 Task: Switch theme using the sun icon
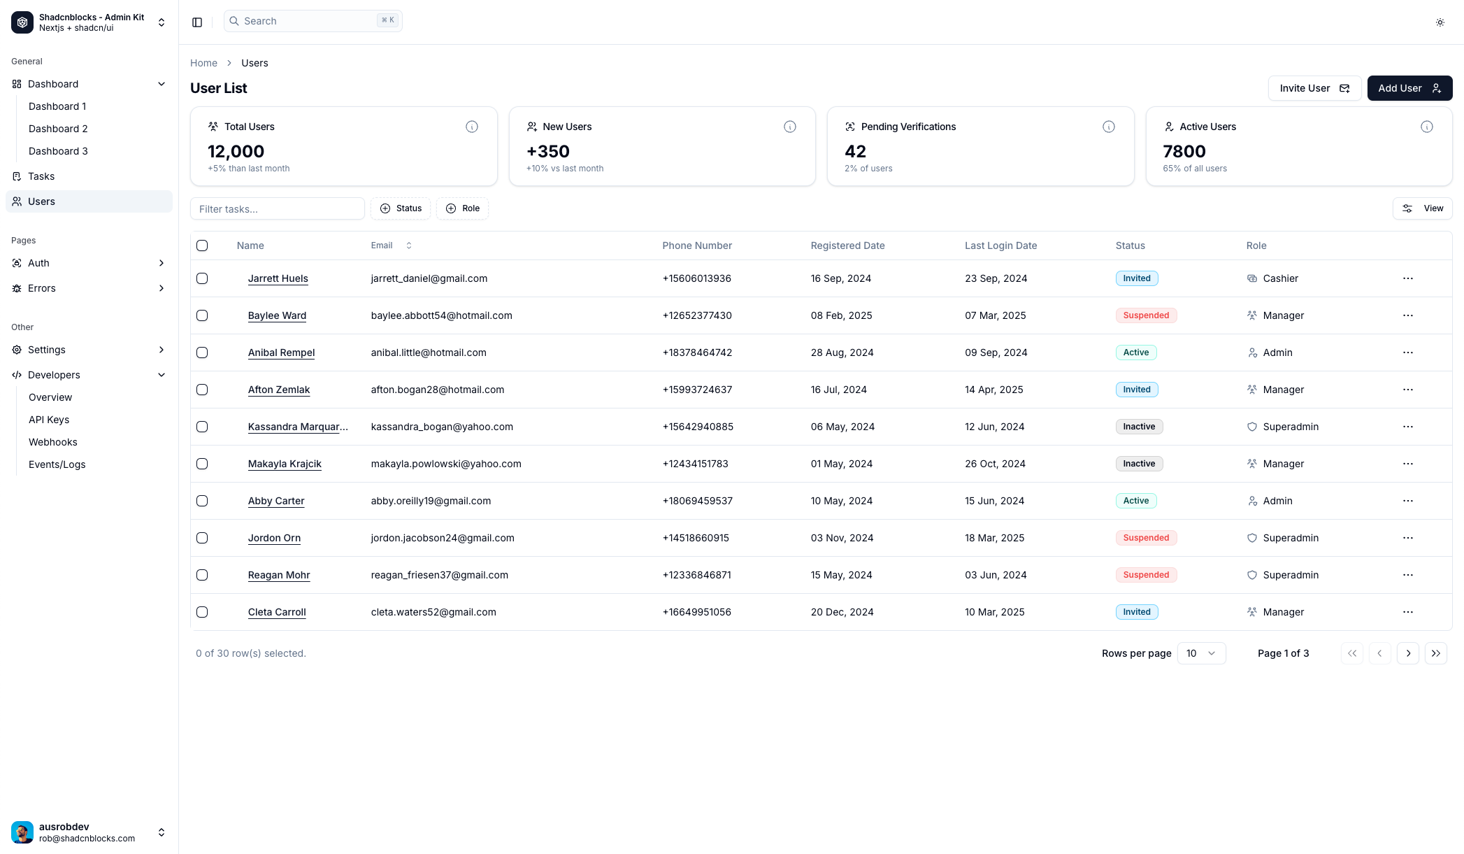click(x=1440, y=22)
